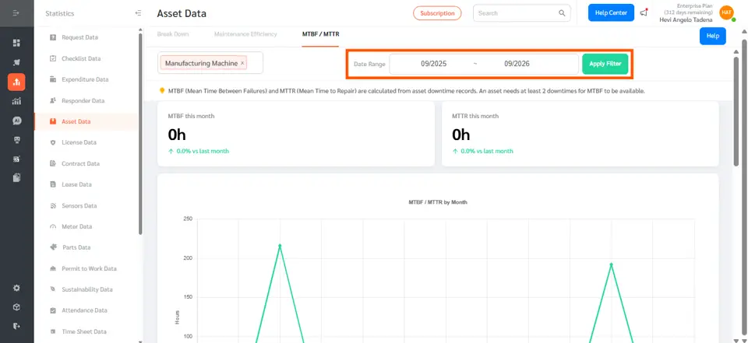The image size is (748, 343).
Task: Click the Statistics panel heading
Action: click(x=60, y=13)
